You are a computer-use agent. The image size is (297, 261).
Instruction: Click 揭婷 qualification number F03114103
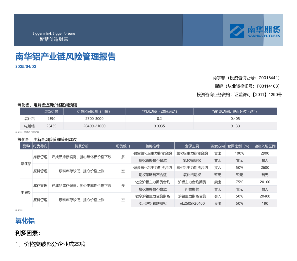click(248, 86)
